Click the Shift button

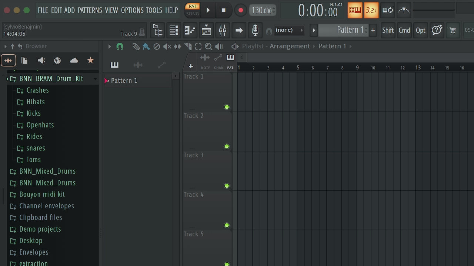pos(388,30)
